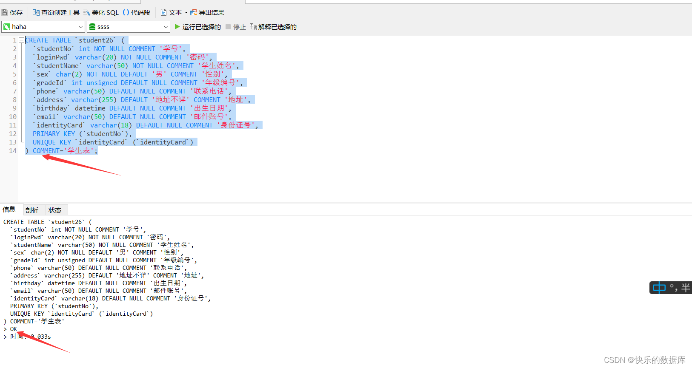The height and width of the screenshot is (368, 692).
Task: Click the ssss database icon
Action: click(x=92, y=27)
